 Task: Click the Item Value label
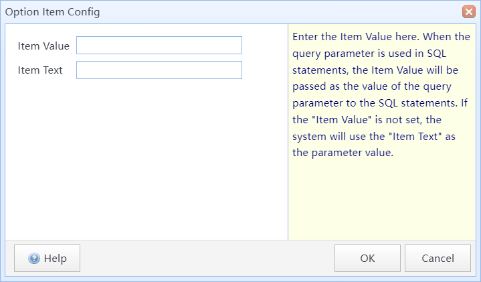pyautogui.click(x=43, y=46)
